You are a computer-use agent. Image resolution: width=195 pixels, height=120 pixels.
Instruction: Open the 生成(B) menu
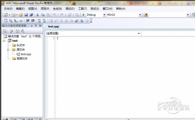tap(57, 9)
